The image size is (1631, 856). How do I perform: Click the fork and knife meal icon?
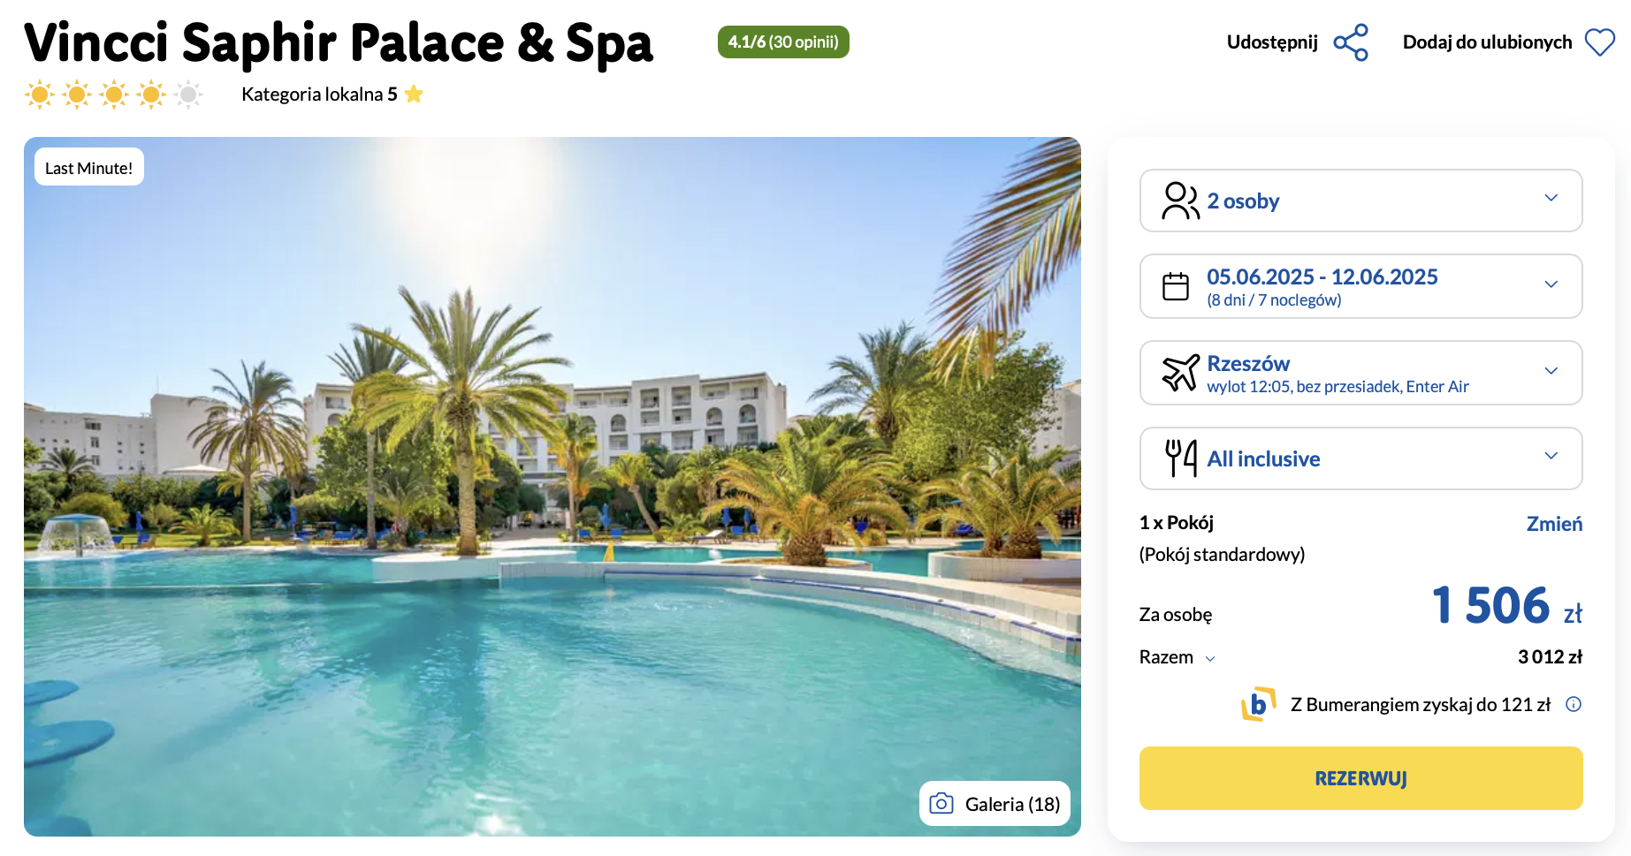1181,458
